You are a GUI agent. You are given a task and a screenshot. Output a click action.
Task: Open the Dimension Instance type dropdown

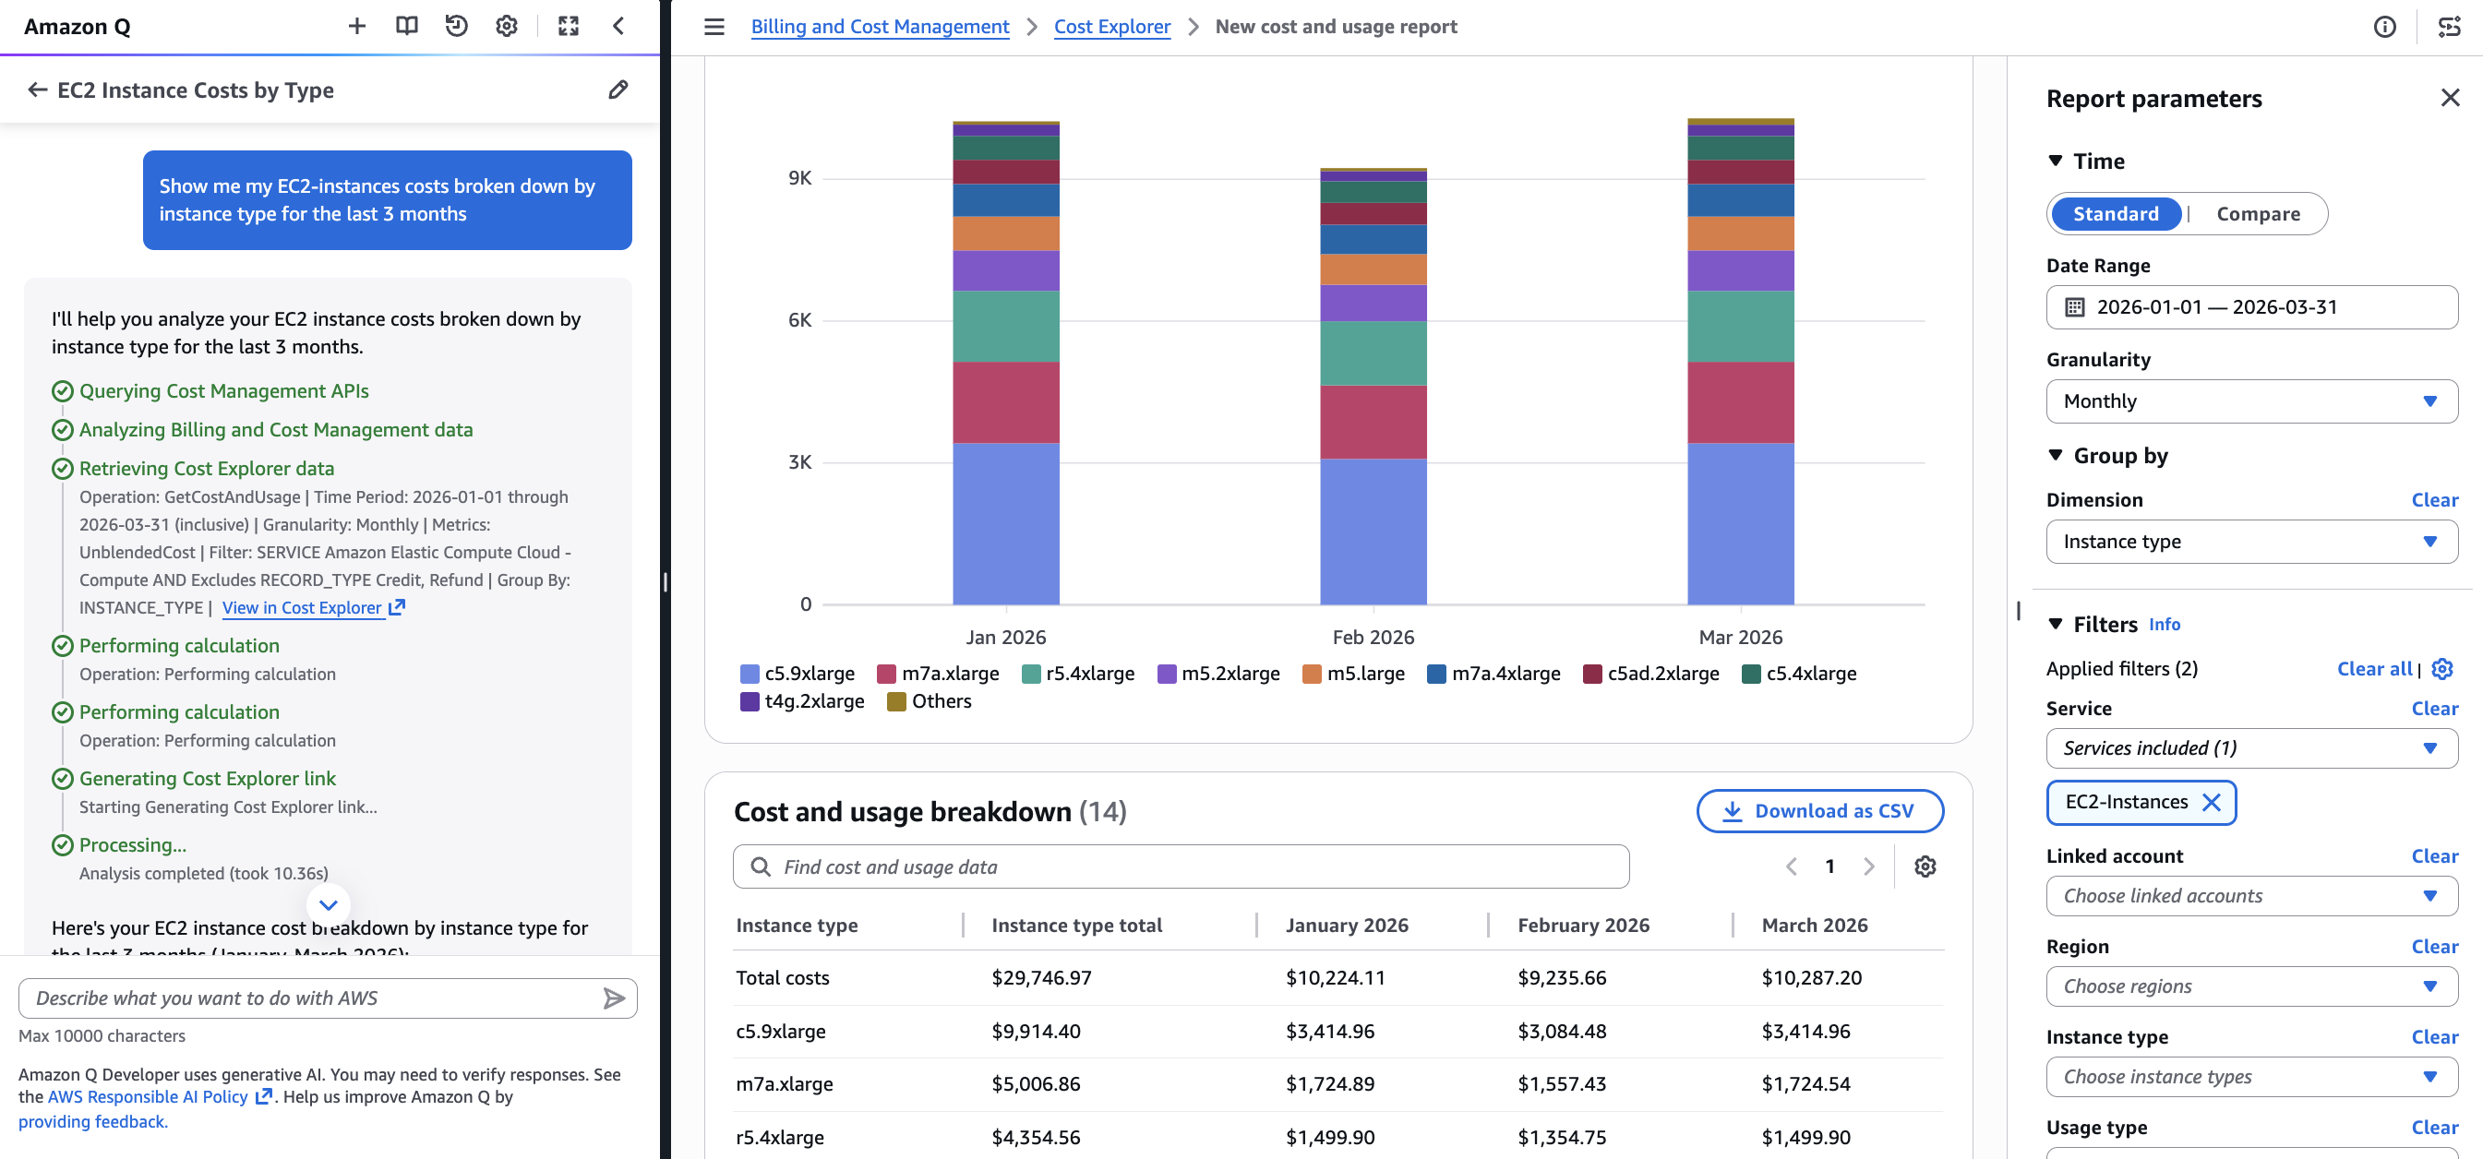click(2250, 542)
